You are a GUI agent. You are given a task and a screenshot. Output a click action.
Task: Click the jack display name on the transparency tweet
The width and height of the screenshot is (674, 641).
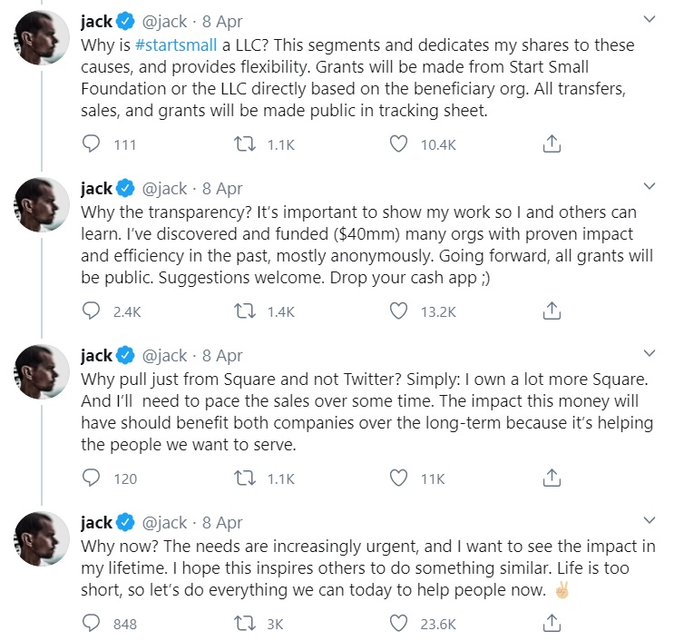pyautogui.click(x=96, y=189)
